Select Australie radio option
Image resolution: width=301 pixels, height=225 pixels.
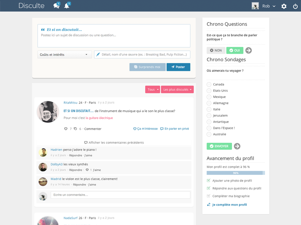point(209,134)
